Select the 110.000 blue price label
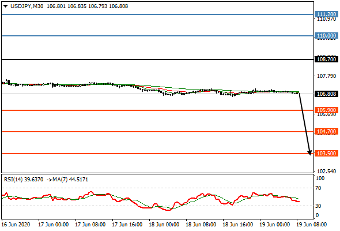The image size is (340, 231). coord(326,36)
